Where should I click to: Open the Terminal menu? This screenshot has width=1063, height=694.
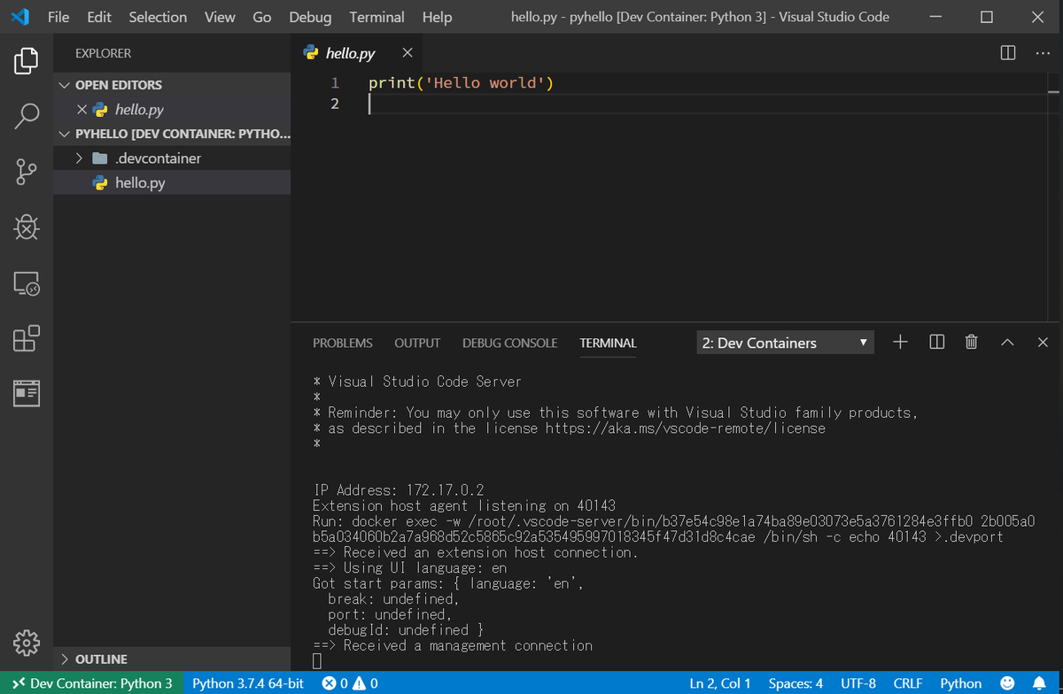(x=376, y=17)
